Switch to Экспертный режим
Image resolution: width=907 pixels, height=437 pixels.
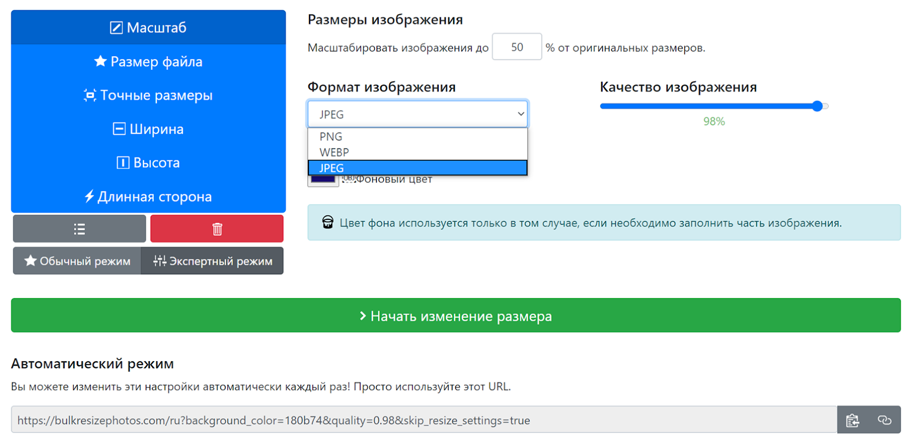click(213, 261)
